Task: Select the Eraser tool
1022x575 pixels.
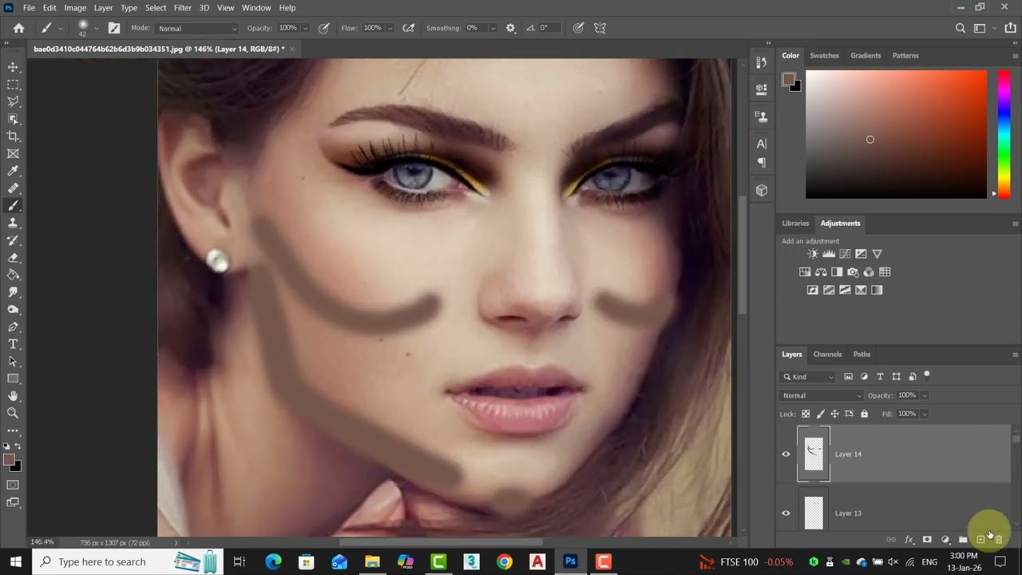Action: pos(13,258)
